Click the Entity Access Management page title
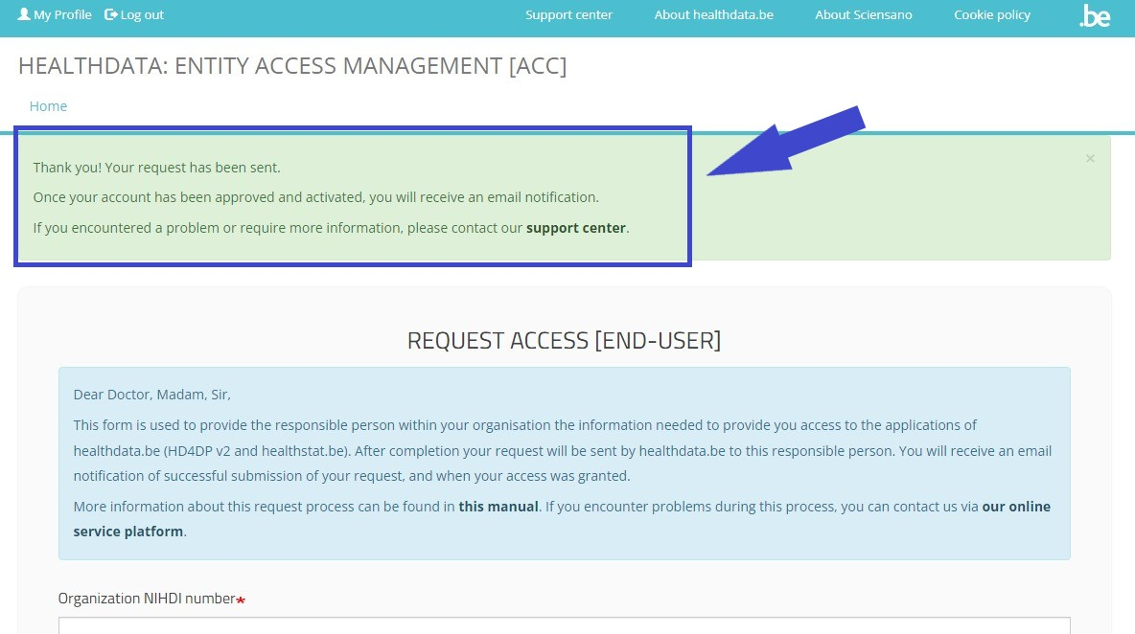 (x=292, y=66)
